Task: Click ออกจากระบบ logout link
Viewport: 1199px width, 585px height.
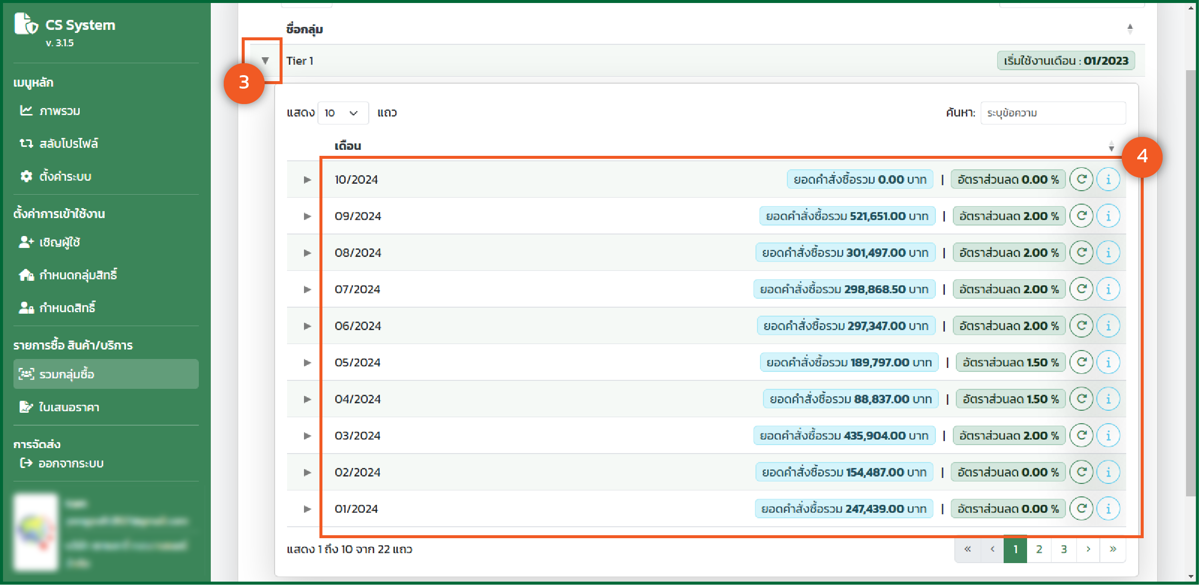Action: point(70,463)
